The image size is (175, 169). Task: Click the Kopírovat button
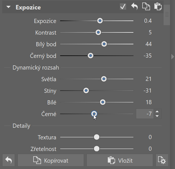(51, 160)
